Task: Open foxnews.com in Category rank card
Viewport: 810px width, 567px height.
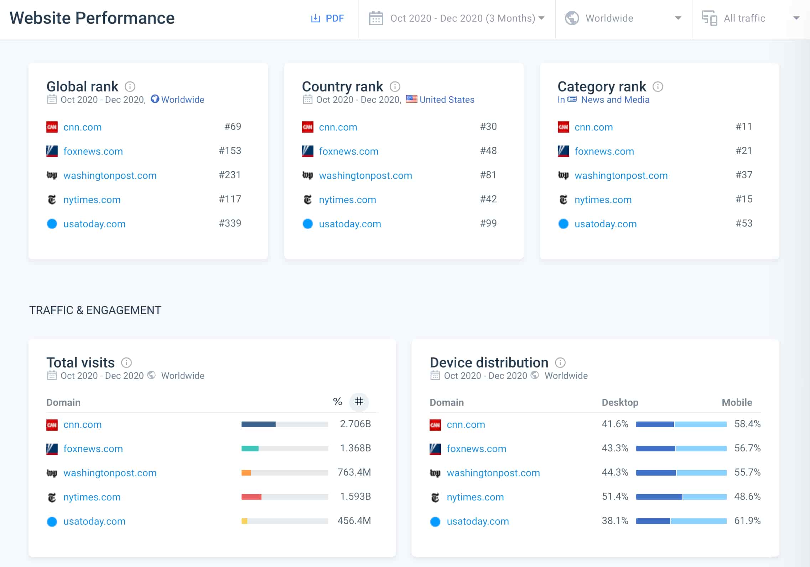Action: (x=604, y=151)
